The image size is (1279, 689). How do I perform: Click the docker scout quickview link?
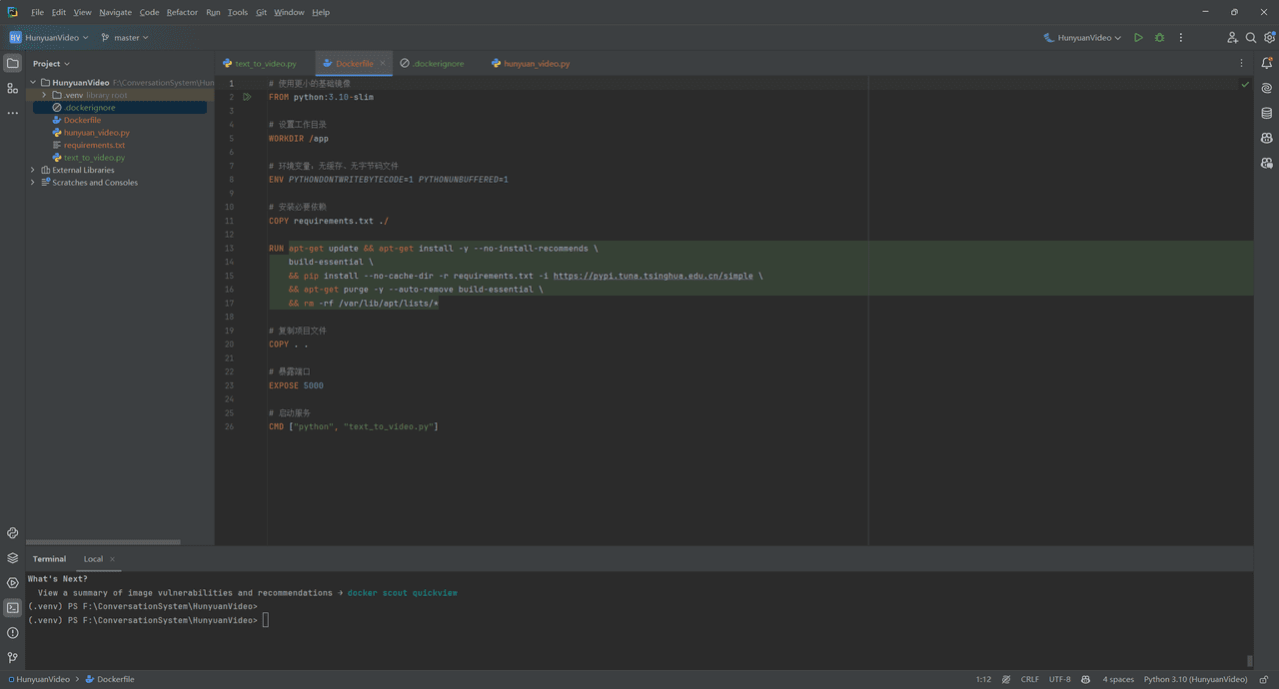click(x=402, y=593)
